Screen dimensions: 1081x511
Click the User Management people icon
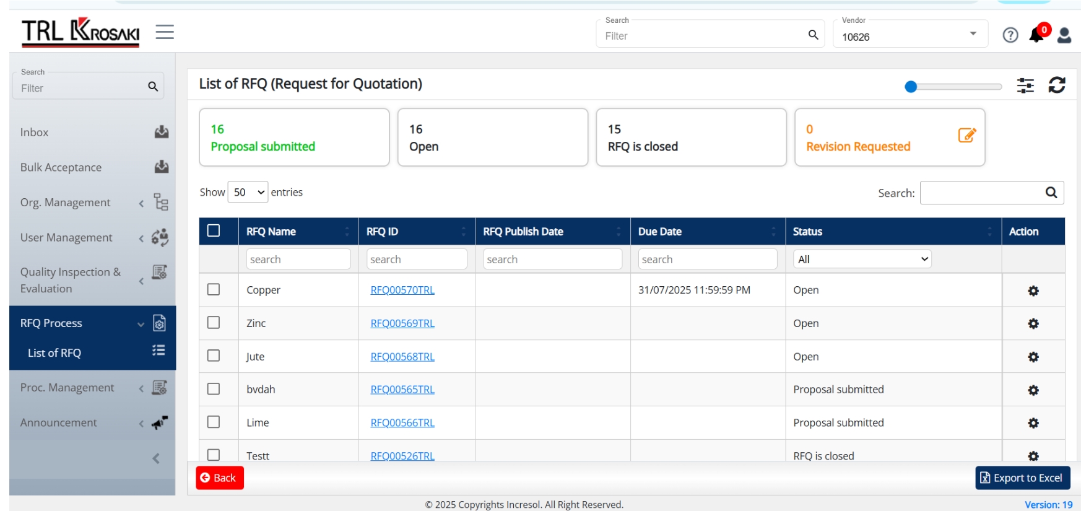coord(160,237)
